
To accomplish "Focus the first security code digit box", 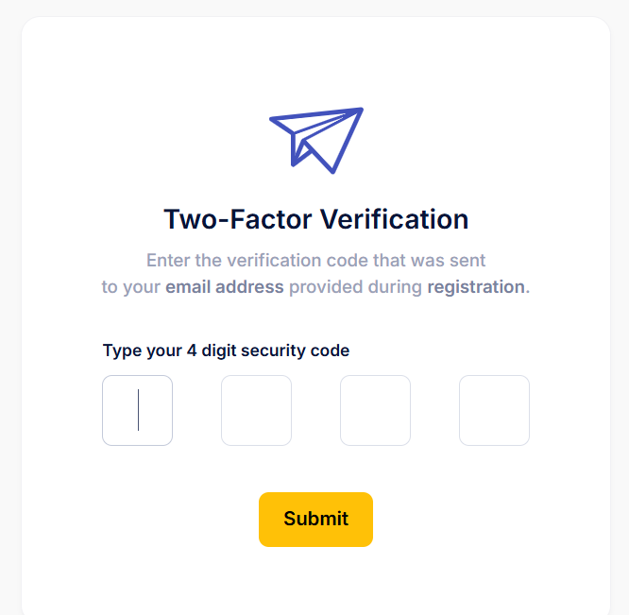I will (x=137, y=410).
